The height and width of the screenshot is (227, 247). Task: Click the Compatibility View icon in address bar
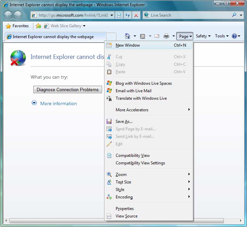[x=119, y=15]
